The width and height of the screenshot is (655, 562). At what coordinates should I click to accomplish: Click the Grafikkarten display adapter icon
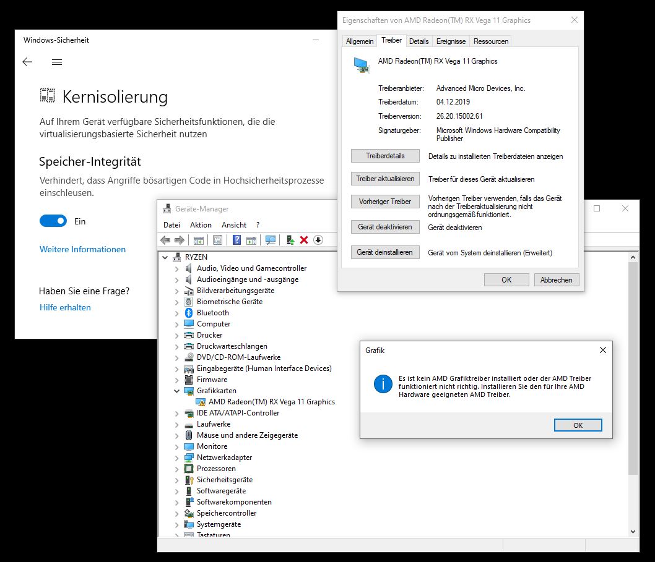(189, 391)
